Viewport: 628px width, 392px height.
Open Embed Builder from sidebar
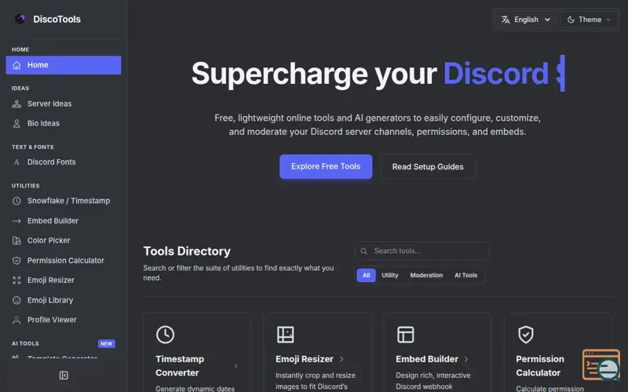point(64,221)
